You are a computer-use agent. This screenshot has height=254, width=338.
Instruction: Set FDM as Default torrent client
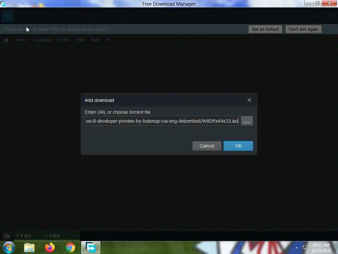coord(265,29)
